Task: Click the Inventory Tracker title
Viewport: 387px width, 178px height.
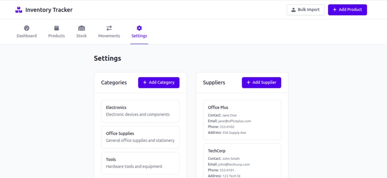Action: [x=49, y=10]
